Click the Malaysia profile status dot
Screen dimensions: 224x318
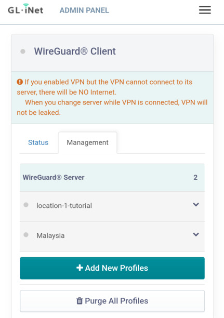[x=26, y=235]
